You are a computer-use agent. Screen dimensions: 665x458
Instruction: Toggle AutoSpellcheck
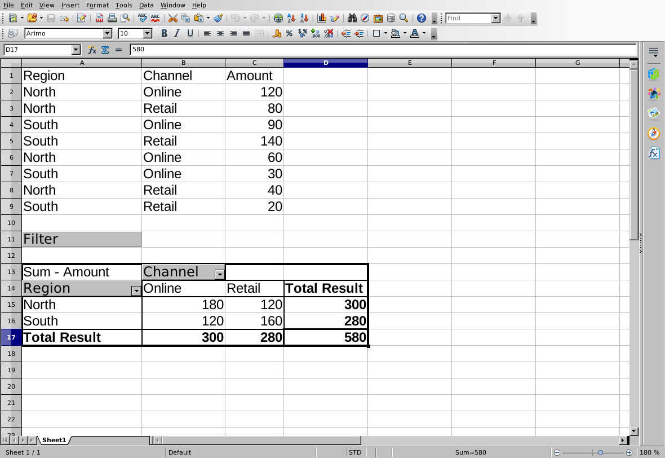tap(156, 18)
